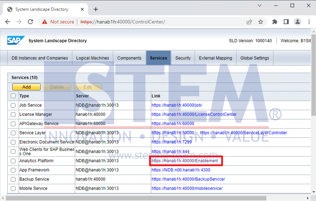
Task: Check the Electronic Document Service checkbox
Action: click(x=13, y=142)
